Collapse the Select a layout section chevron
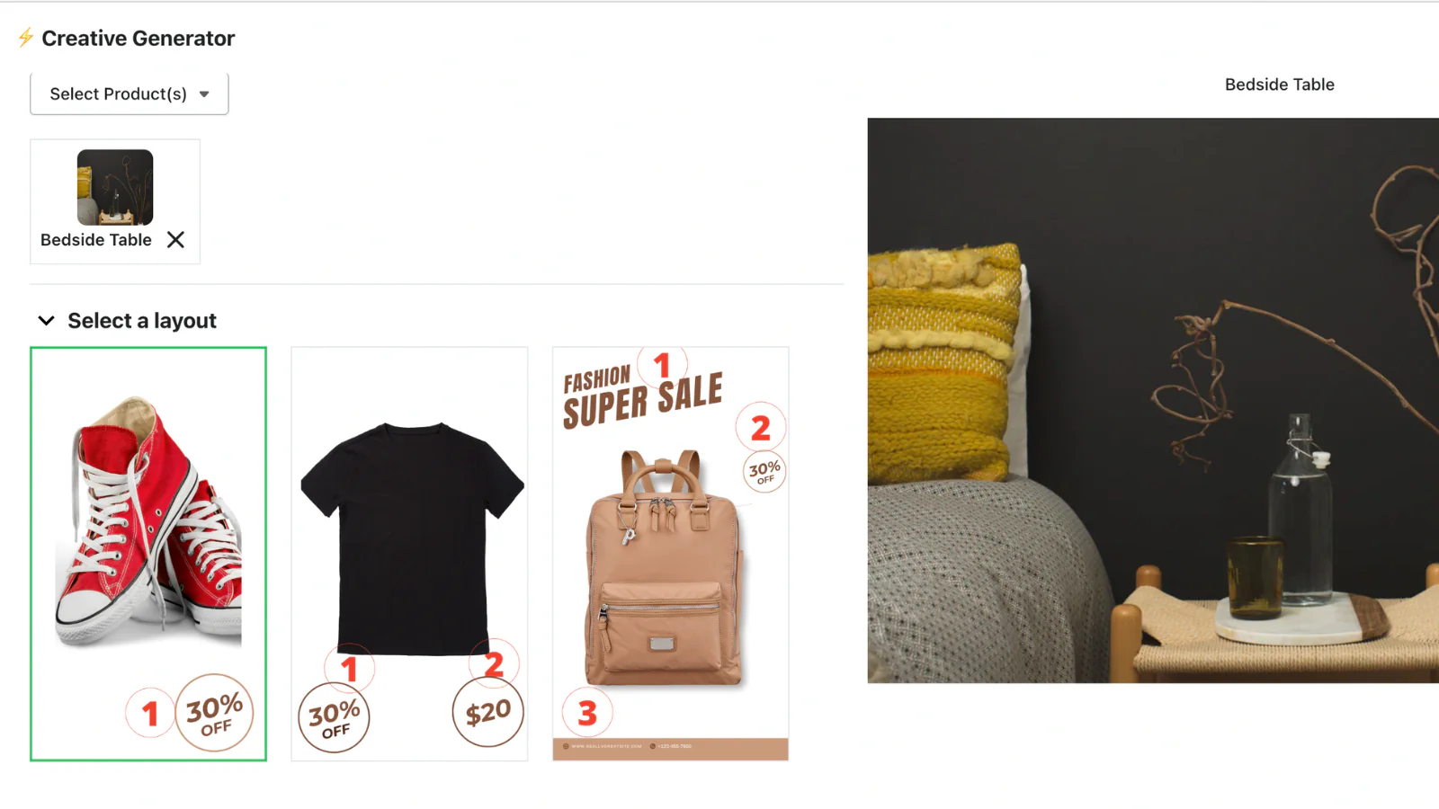This screenshot has height=809, width=1439. pos(47,320)
